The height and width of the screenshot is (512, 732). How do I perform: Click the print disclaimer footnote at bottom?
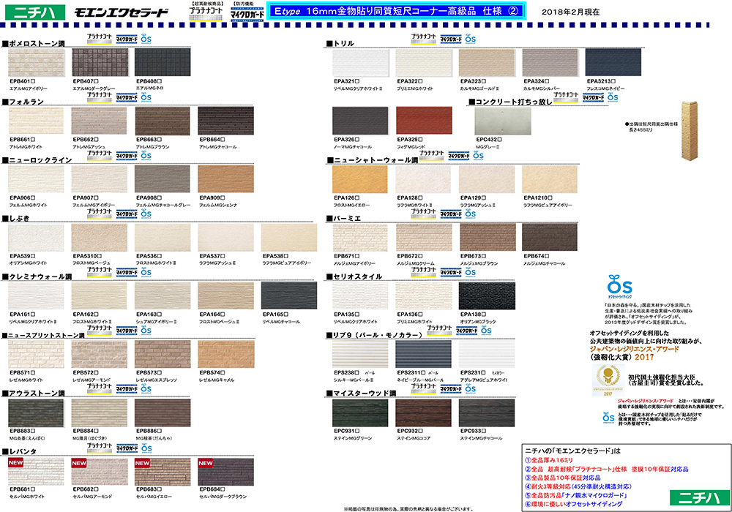pos(409,509)
